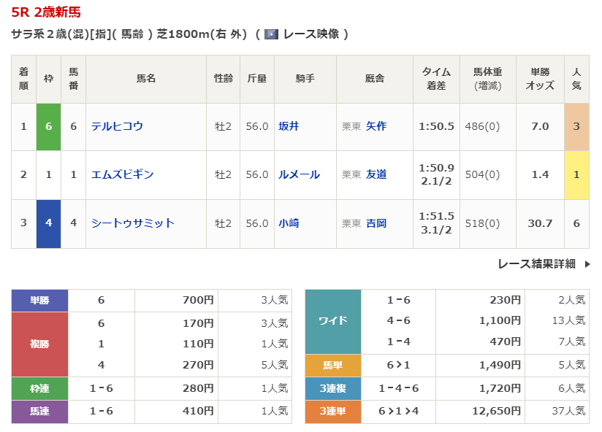Click the 複勝 payout label
This screenshot has width=602, height=432.
click(x=39, y=344)
